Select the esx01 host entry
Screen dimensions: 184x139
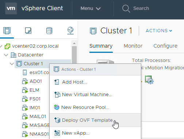click(x=39, y=73)
